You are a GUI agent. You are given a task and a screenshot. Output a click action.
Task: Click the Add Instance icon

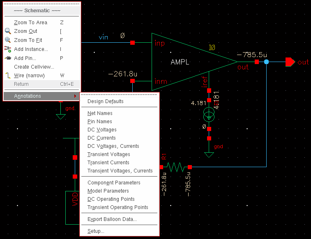8,49
